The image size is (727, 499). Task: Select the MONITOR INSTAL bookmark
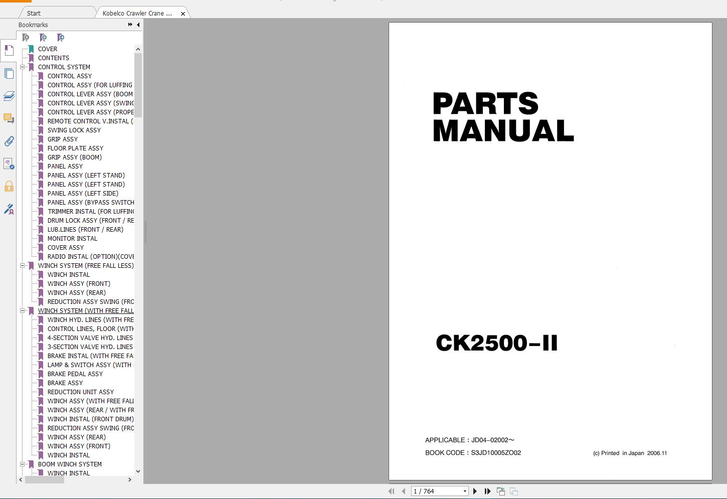tap(72, 239)
